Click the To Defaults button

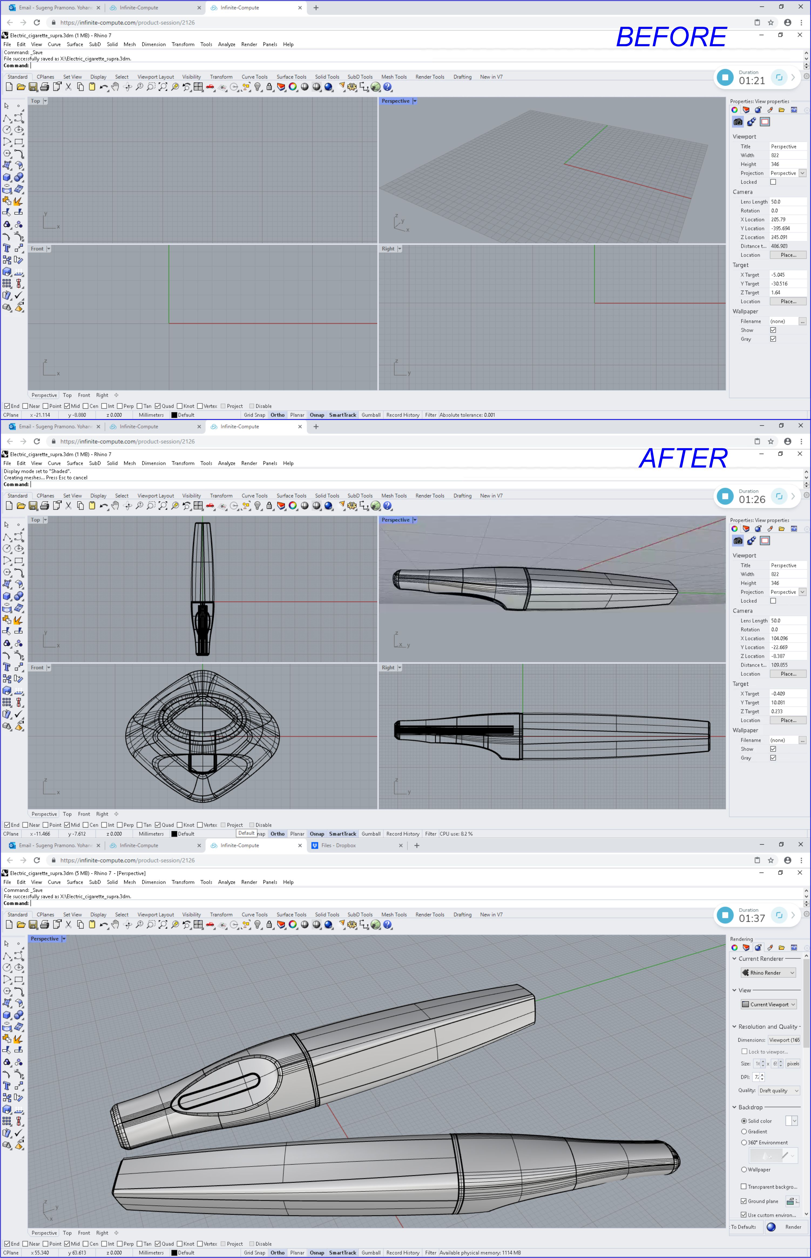[743, 1227]
